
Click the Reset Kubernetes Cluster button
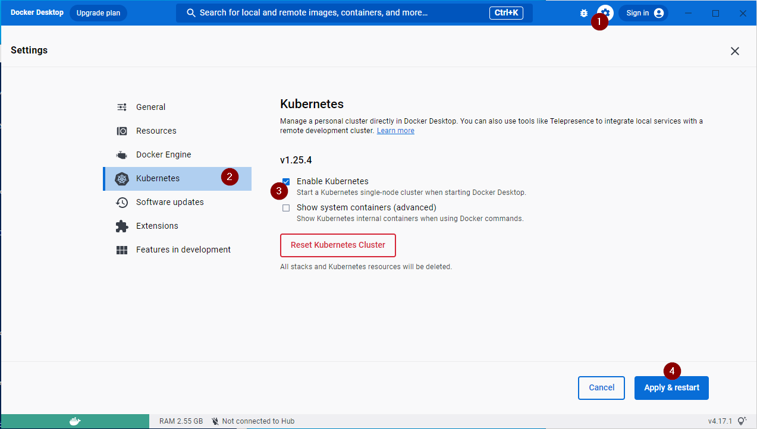tap(338, 245)
